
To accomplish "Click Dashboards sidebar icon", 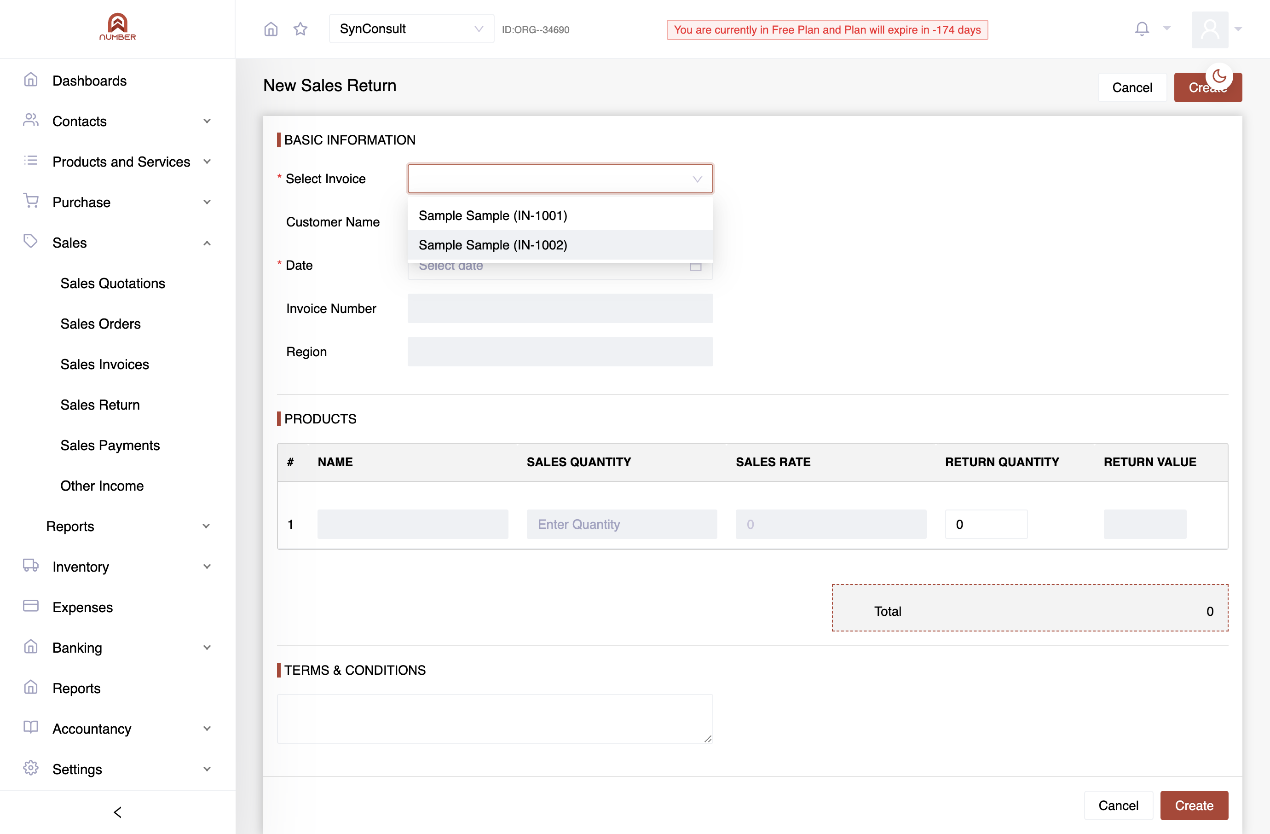I will [31, 80].
